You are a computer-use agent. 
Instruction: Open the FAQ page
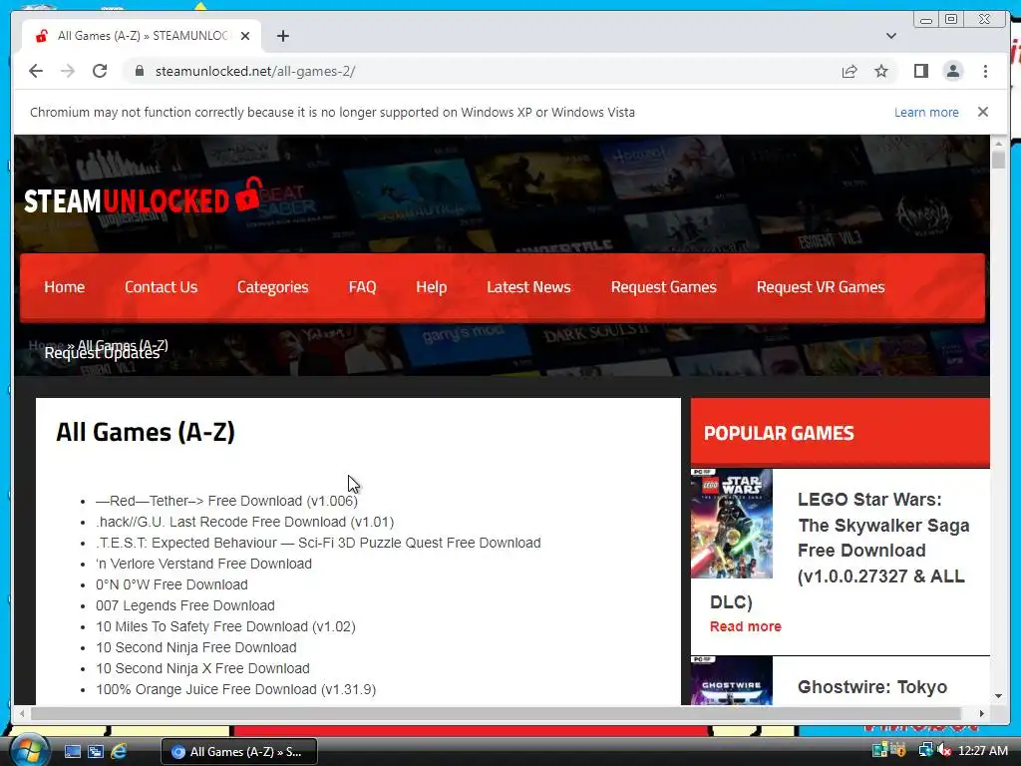[362, 287]
